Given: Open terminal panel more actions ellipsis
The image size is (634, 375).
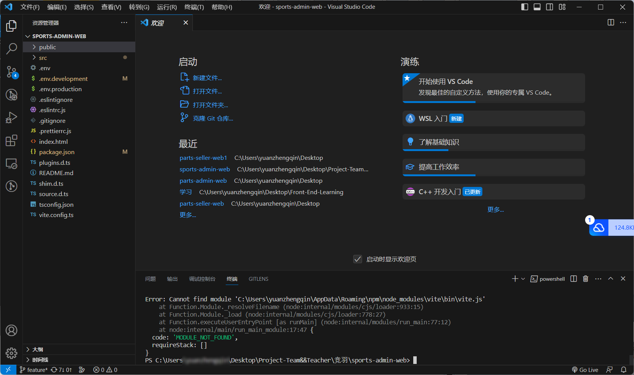Looking at the screenshot, I should (598, 279).
